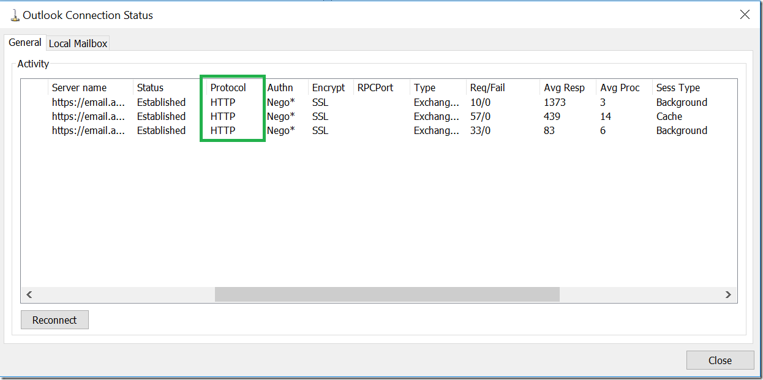Click Nego* in the 10/0 row
Viewport: 763px width, 380px height.
click(281, 102)
